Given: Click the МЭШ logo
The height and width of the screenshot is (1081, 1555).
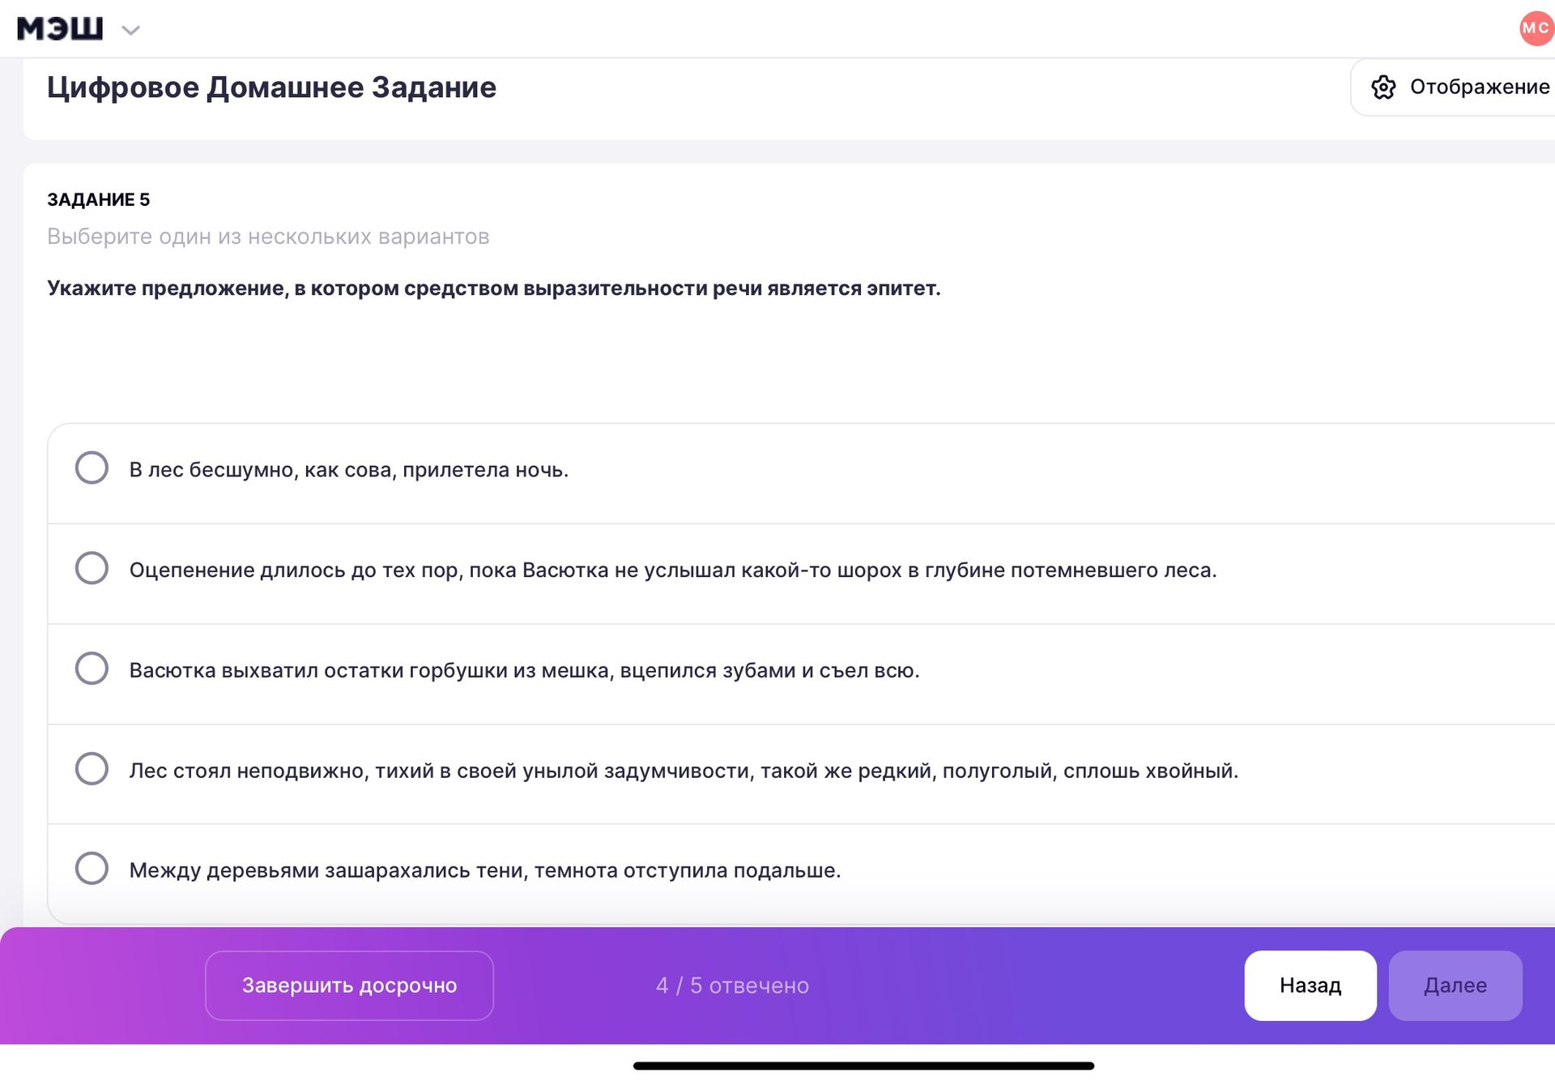Looking at the screenshot, I should click(x=60, y=29).
